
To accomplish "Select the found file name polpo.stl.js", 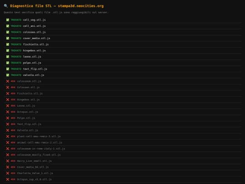I will coord(32,63).
